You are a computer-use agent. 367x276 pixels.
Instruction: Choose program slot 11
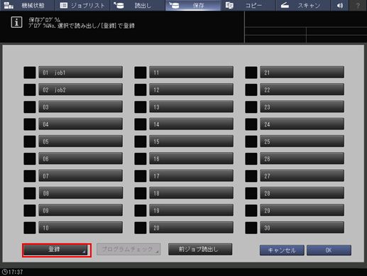coord(191,73)
